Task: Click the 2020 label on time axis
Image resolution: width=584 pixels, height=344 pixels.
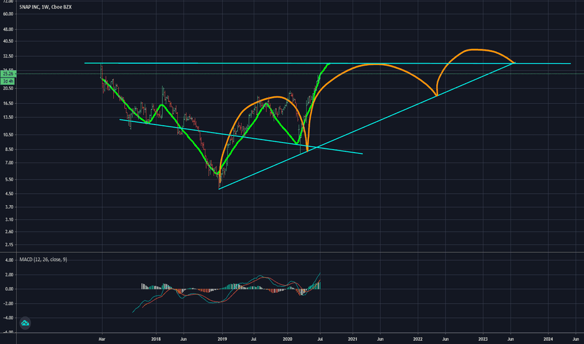Action: 288,339
